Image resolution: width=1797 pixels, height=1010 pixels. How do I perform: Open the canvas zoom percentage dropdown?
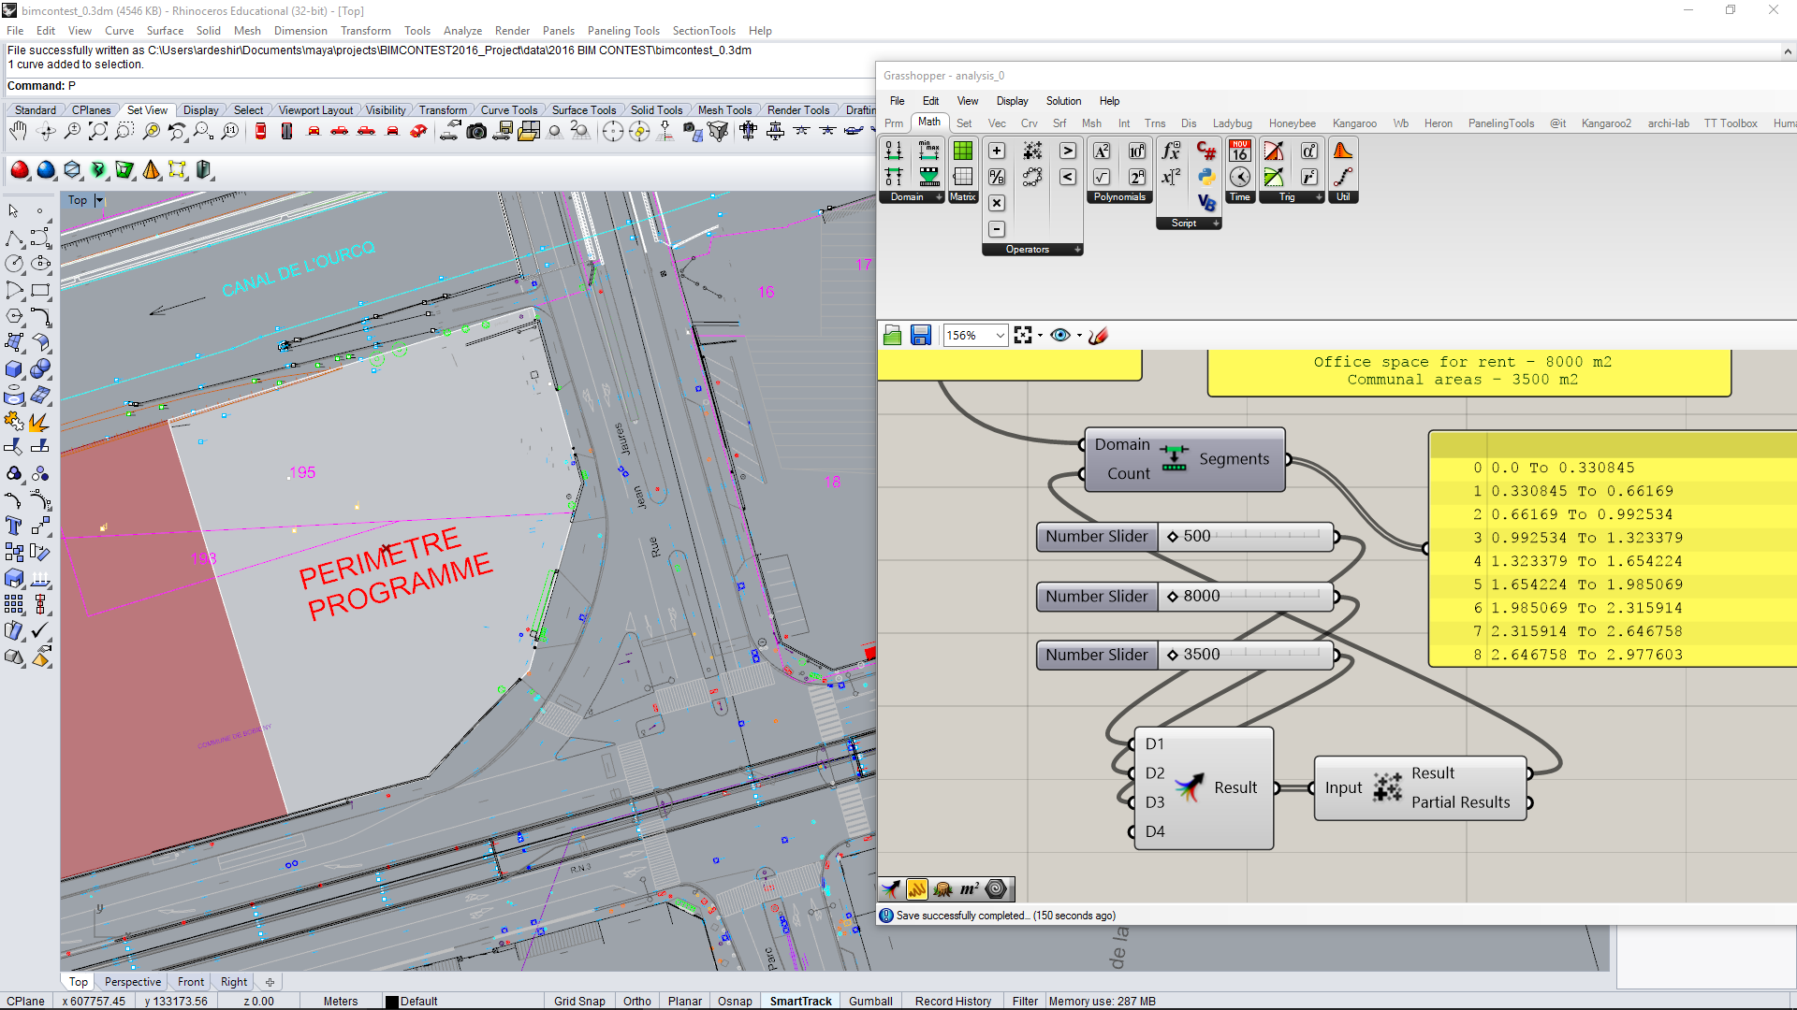click(1000, 335)
